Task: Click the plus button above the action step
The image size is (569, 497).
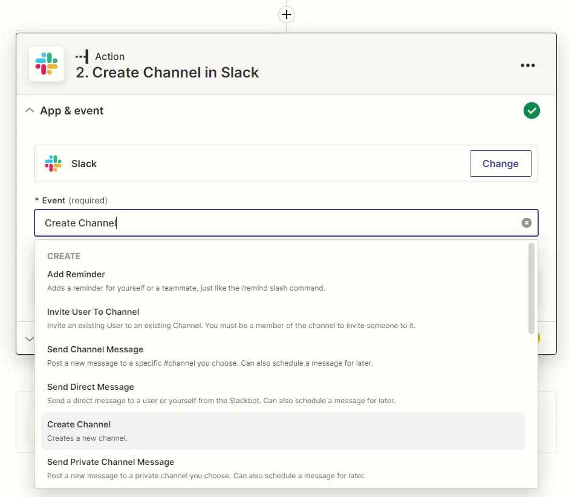Action: (x=287, y=14)
